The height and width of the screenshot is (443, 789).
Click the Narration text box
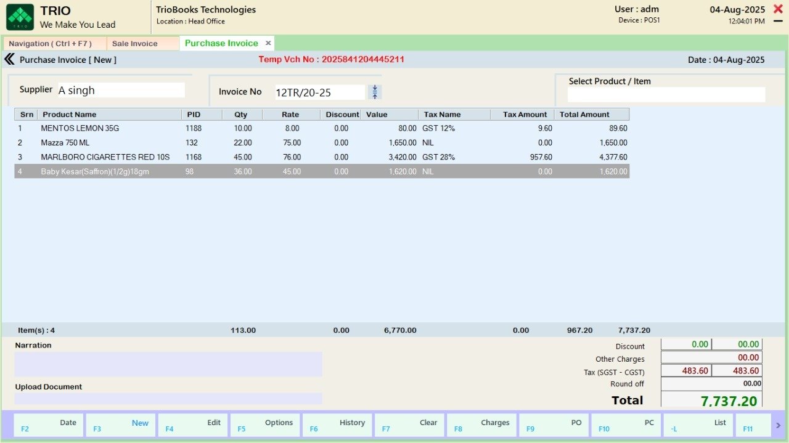coord(168,364)
